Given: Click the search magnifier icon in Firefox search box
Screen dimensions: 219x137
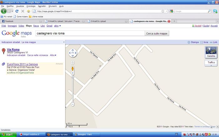Looking at the screenshot, I should coord(209,11).
